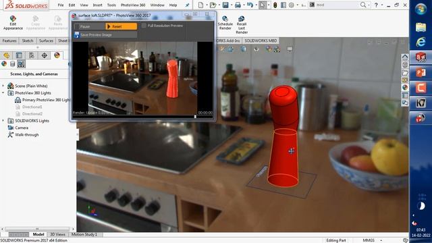Open the units dropdown in the status bar

(381, 240)
